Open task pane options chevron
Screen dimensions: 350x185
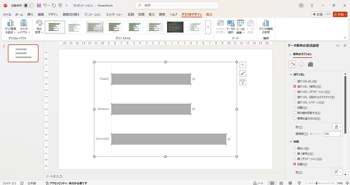(337, 45)
